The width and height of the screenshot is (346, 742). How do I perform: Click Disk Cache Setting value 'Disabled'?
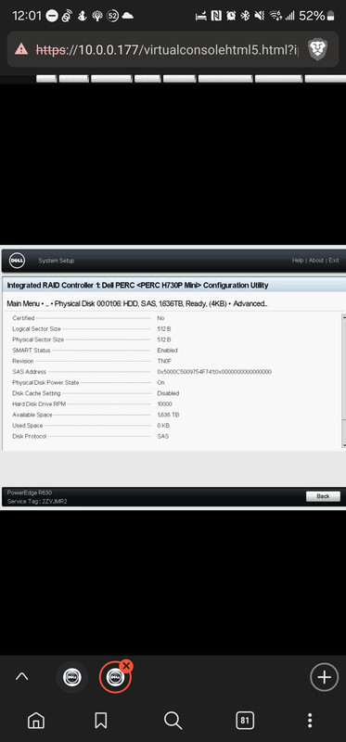tap(168, 393)
